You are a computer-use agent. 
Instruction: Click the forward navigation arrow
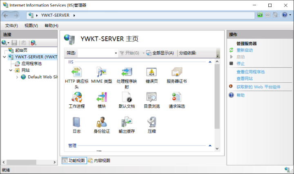pyautogui.click(x=16, y=15)
